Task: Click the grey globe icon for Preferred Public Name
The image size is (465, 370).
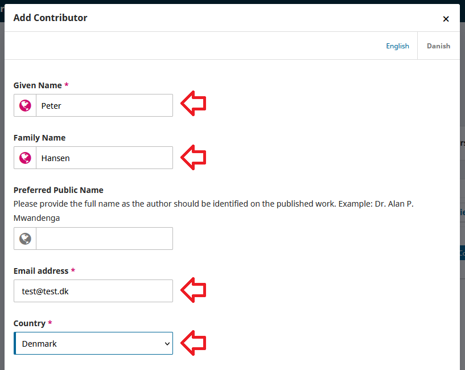Action: (25, 239)
